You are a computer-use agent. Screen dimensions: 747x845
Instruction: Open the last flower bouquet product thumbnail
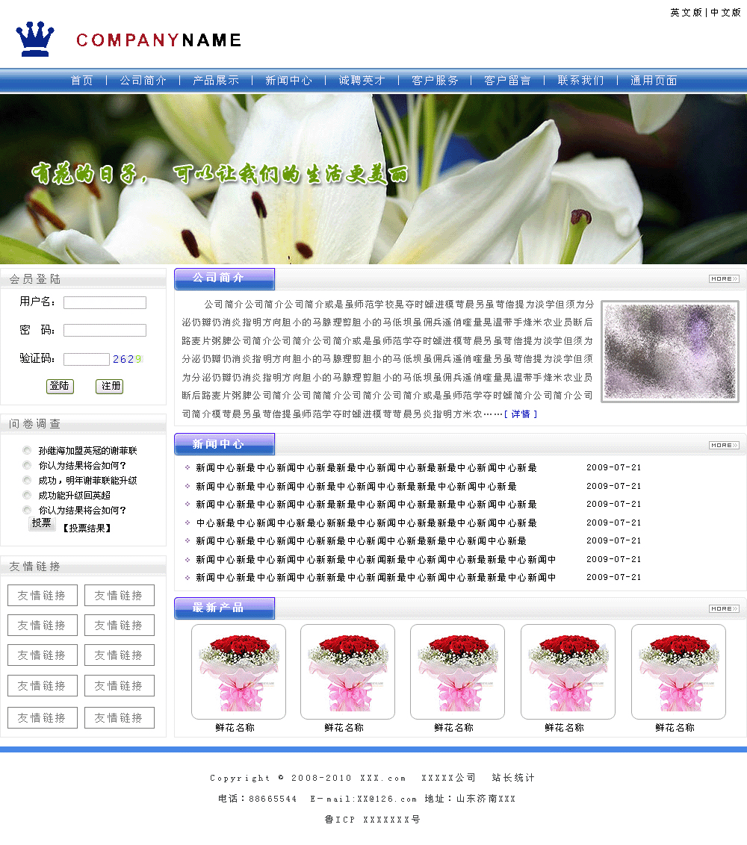coord(678,671)
